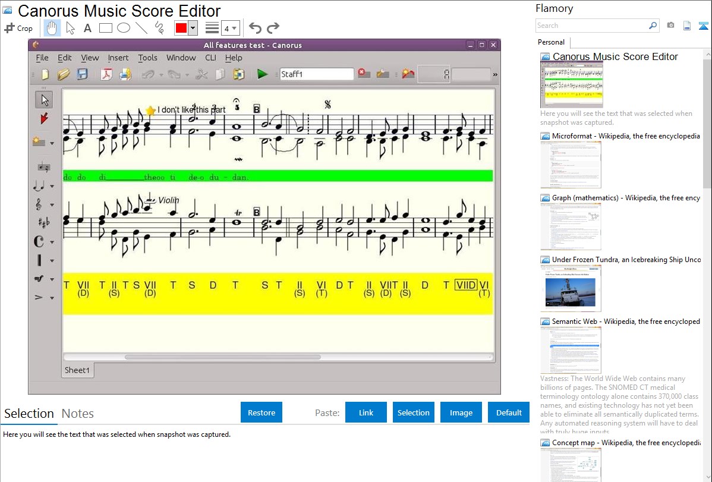Screen dimensions: 712x482
Task: Select the straight line drawing tool
Action: (x=141, y=28)
